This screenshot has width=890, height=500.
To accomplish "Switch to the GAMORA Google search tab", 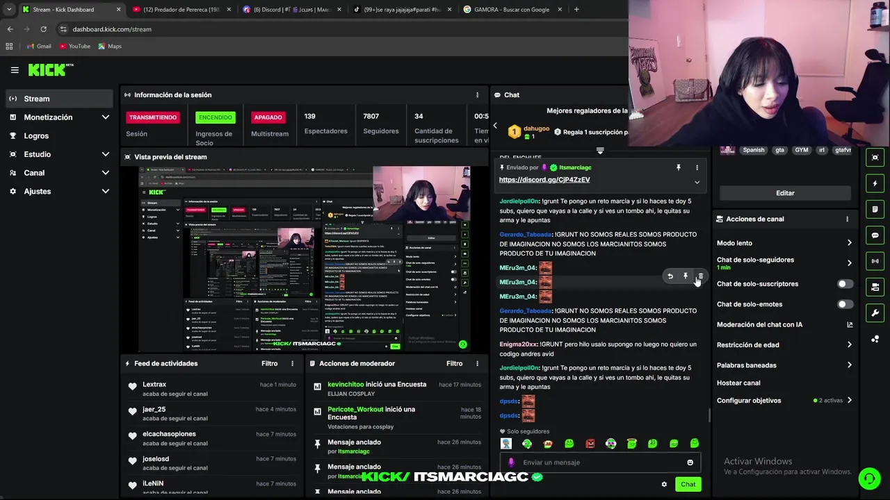I will [511, 10].
